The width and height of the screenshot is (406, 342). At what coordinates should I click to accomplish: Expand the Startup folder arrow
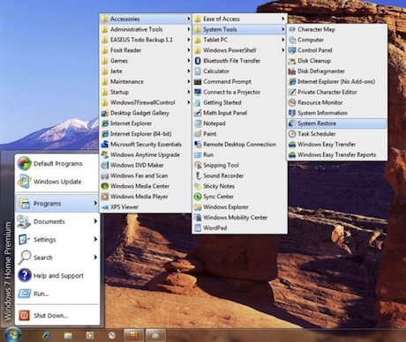[188, 92]
